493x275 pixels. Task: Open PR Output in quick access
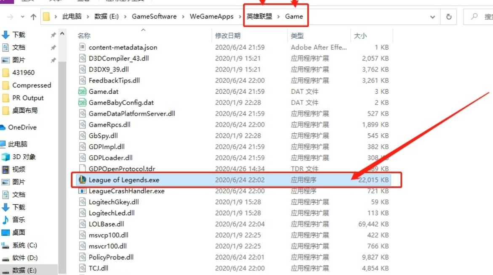(28, 98)
